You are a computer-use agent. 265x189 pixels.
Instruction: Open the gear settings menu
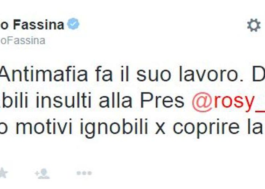click(x=254, y=25)
